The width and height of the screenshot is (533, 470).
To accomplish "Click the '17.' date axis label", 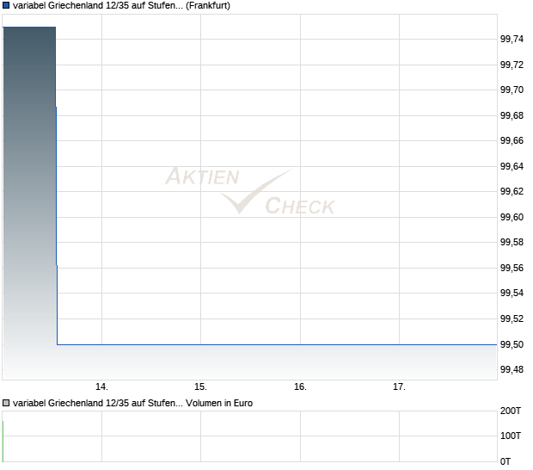I will (x=399, y=387).
